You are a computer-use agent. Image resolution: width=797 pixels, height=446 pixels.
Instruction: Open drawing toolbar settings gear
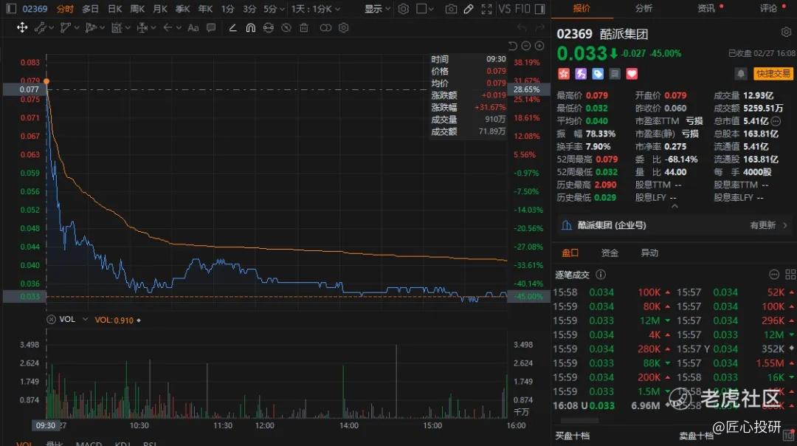(344, 27)
